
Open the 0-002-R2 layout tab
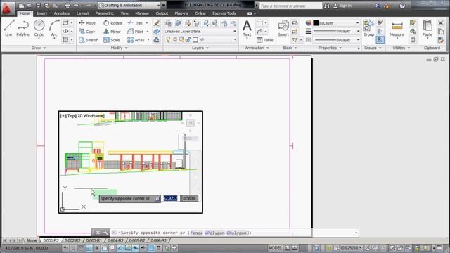point(72,240)
